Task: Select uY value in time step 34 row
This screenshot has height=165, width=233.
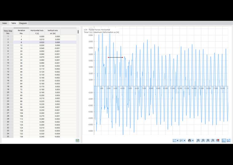Action: tap(53, 134)
